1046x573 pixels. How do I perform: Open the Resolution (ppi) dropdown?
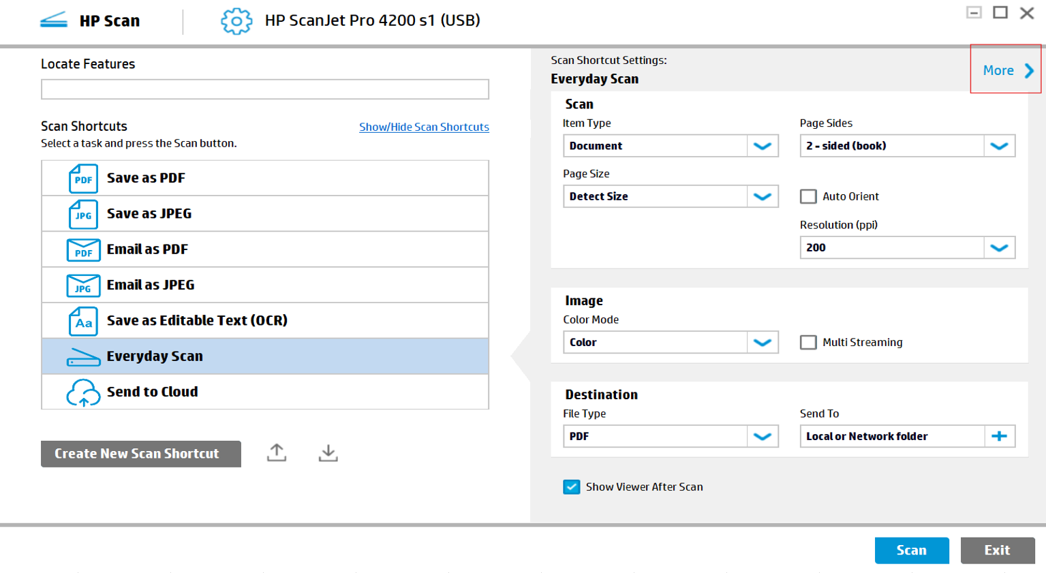[x=1000, y=247]
